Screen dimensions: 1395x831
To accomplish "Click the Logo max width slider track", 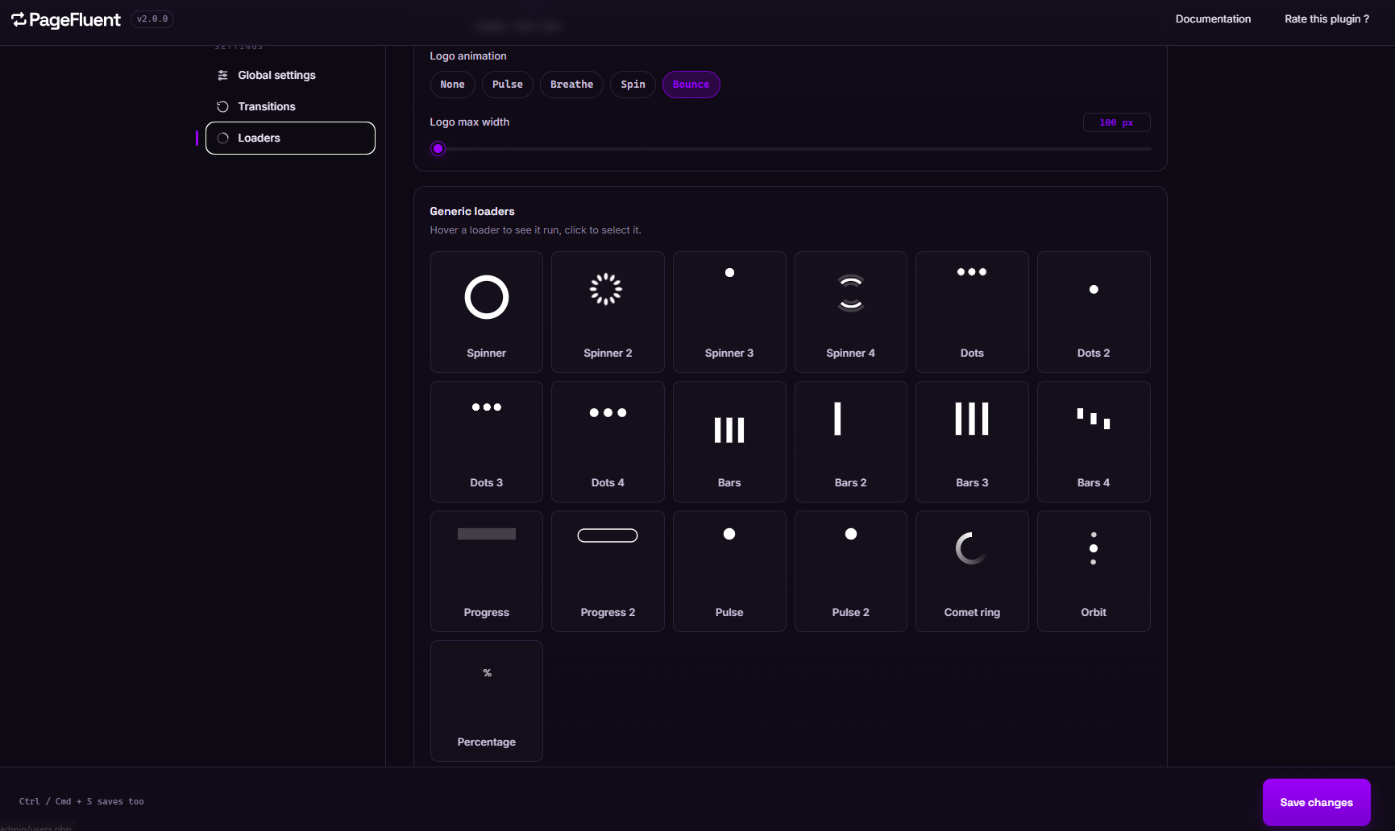I will point(791,149).
